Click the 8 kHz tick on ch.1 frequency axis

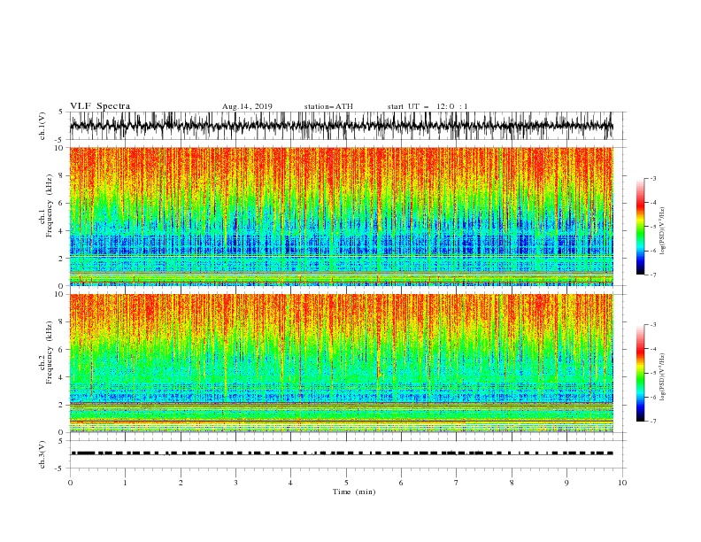pos(62,175)
